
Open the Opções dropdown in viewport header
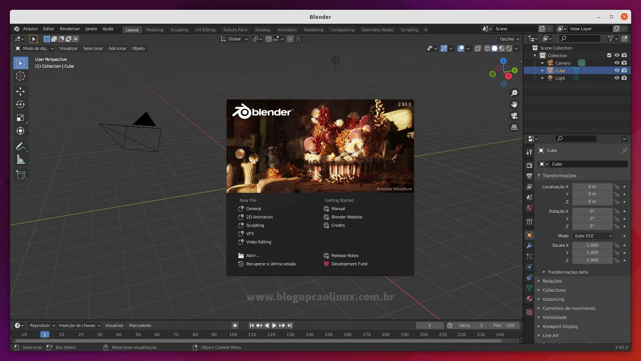[x=509, y=39]
